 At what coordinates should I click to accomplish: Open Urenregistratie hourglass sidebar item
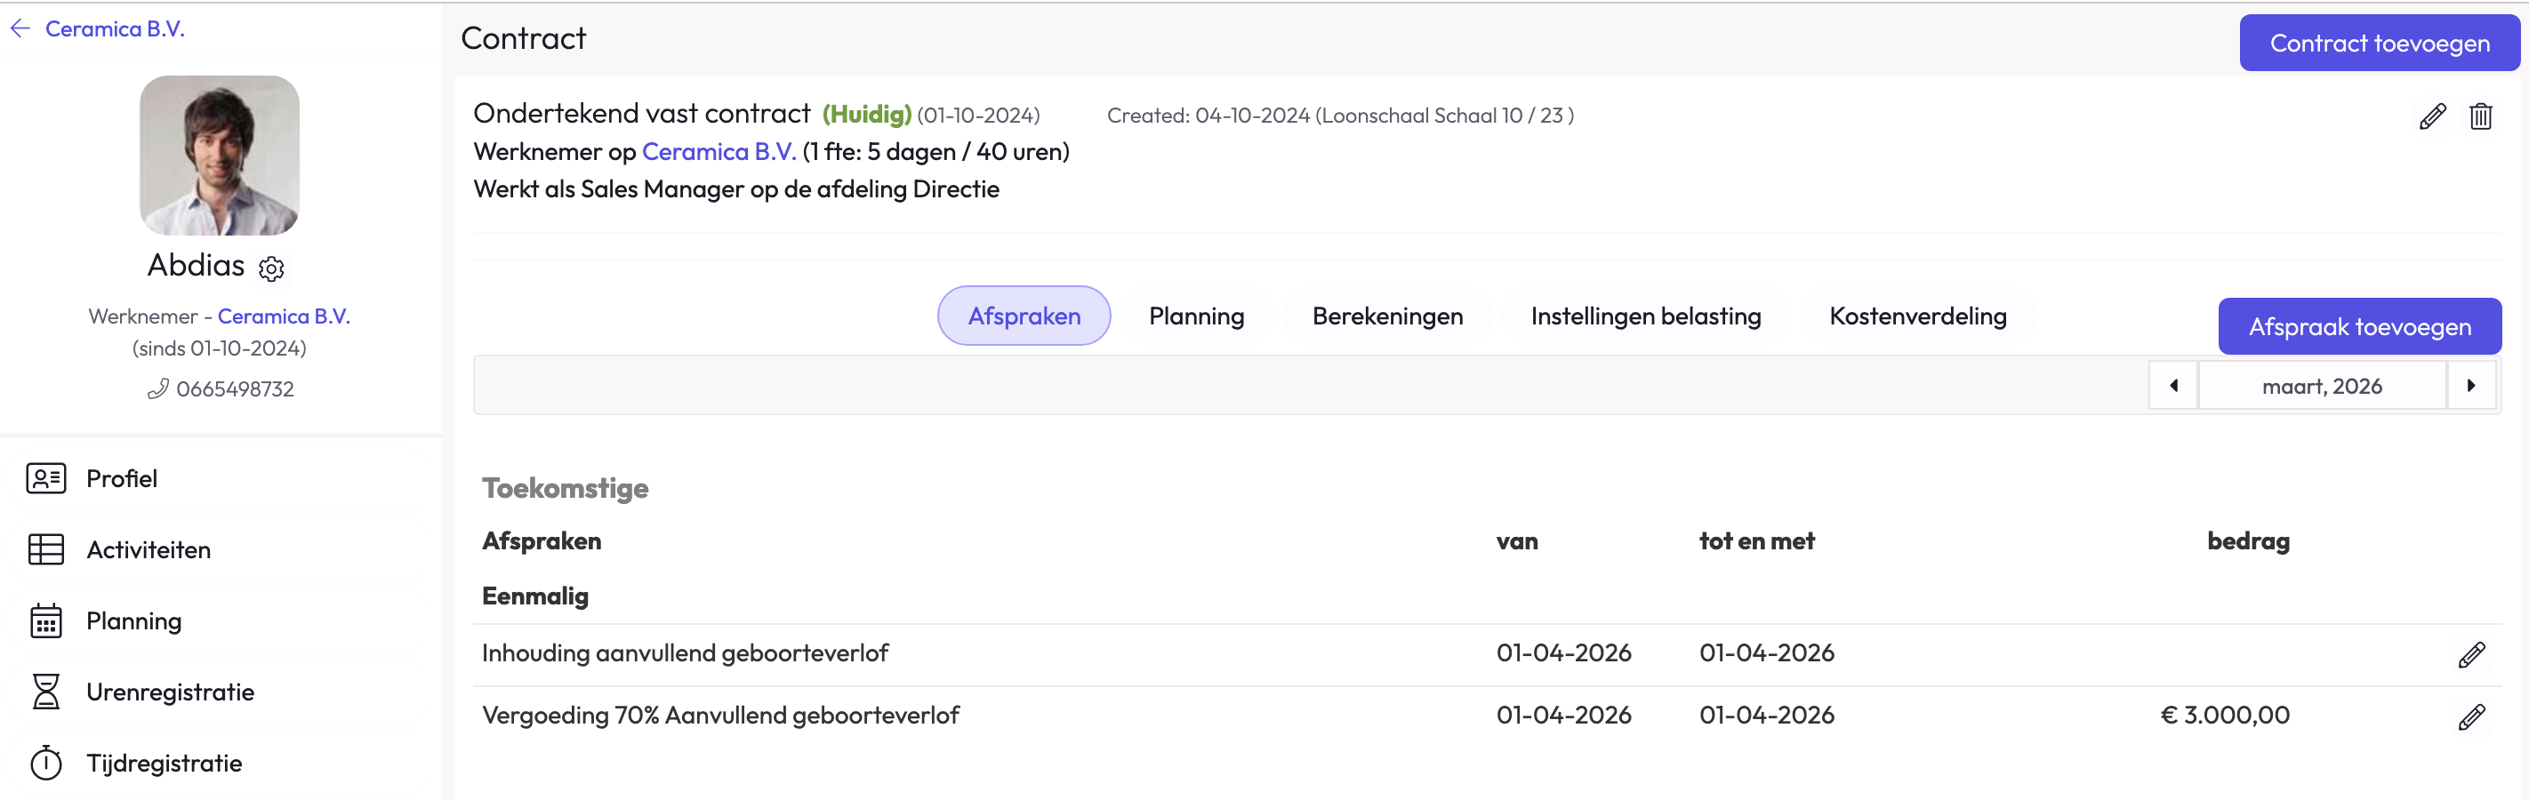(x=170, y=692)
